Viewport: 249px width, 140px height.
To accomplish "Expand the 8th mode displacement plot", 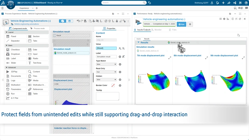I will pos(206,58).
